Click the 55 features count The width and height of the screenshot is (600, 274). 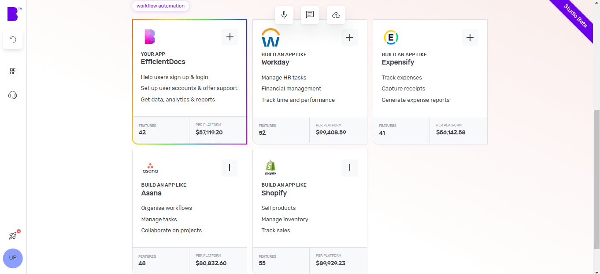click(x=262, y=263)
